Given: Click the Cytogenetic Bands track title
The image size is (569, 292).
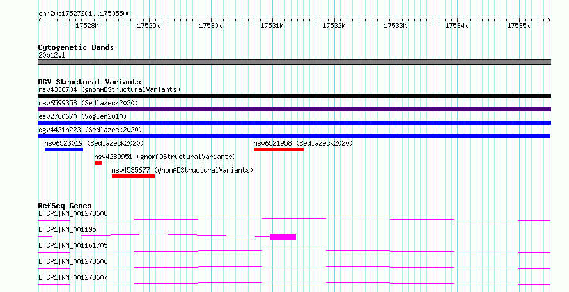Looking at the screenshot, I should (x=76, y=47).
